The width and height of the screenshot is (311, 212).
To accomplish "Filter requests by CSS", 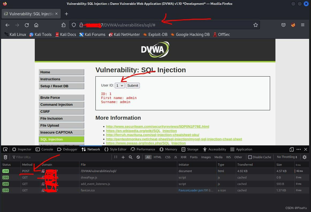I will tap(168, 157).
